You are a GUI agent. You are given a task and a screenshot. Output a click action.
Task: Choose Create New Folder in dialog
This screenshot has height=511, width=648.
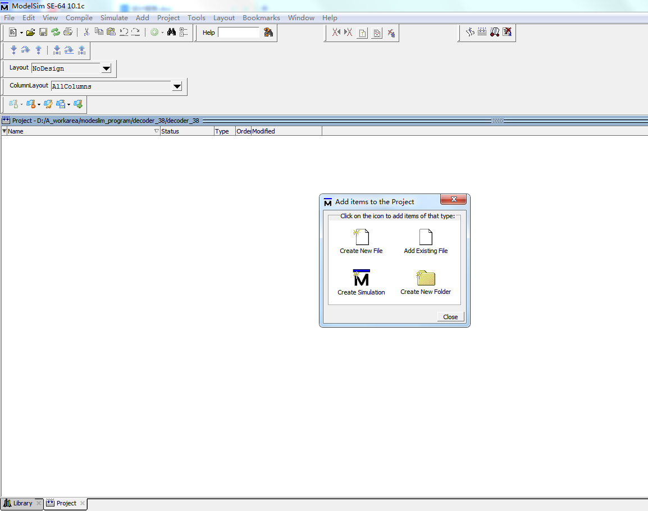(x=426, y=283)
